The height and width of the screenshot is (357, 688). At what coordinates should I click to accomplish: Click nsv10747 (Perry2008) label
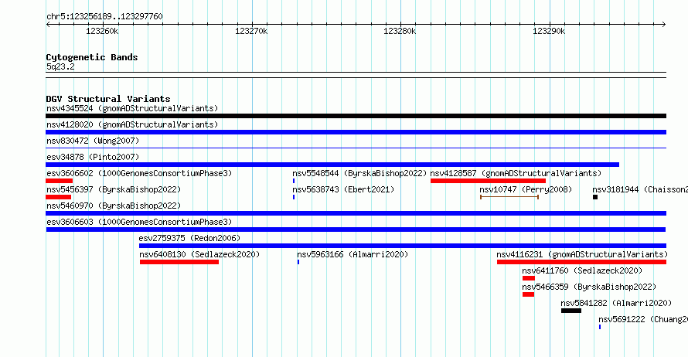pyautogui.click(x=526, y=189)
